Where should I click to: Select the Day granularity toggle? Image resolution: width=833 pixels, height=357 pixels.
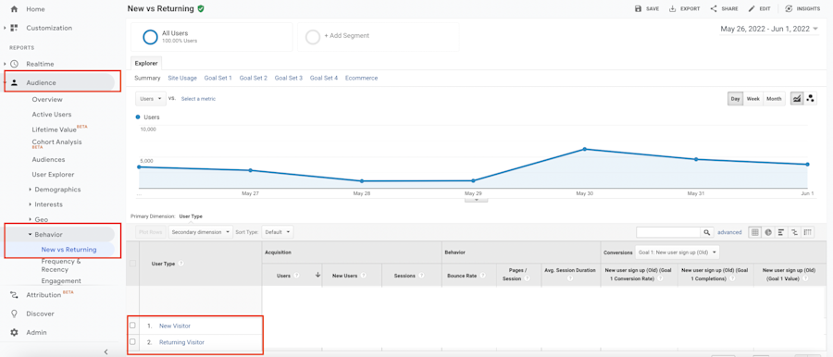(735, 99)
